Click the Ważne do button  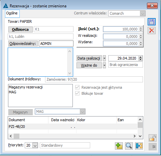89,65
